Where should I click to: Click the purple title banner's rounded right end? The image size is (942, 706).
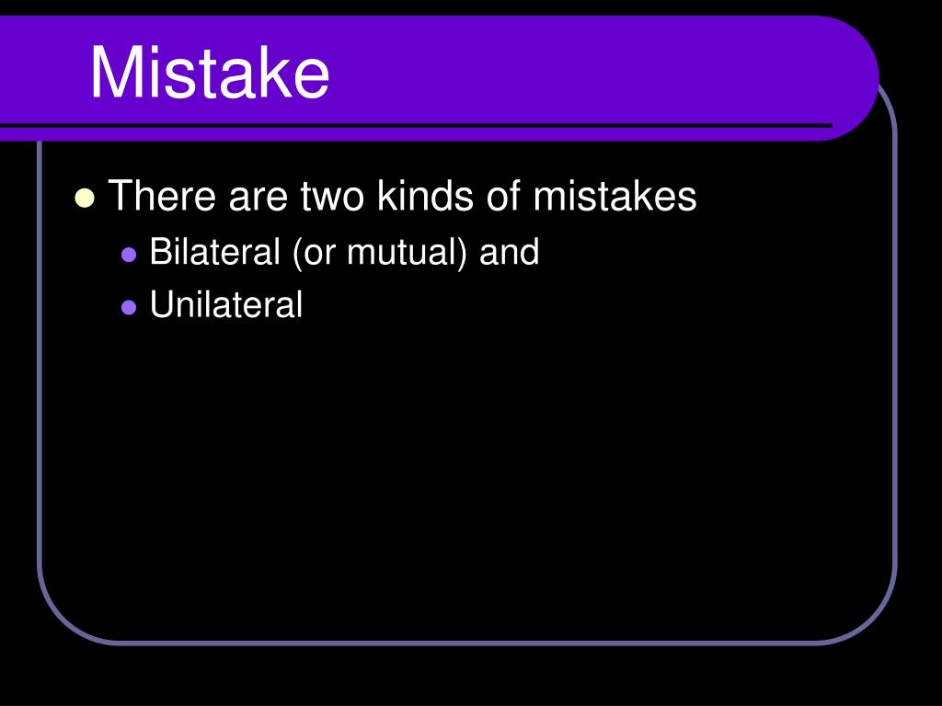847,78
